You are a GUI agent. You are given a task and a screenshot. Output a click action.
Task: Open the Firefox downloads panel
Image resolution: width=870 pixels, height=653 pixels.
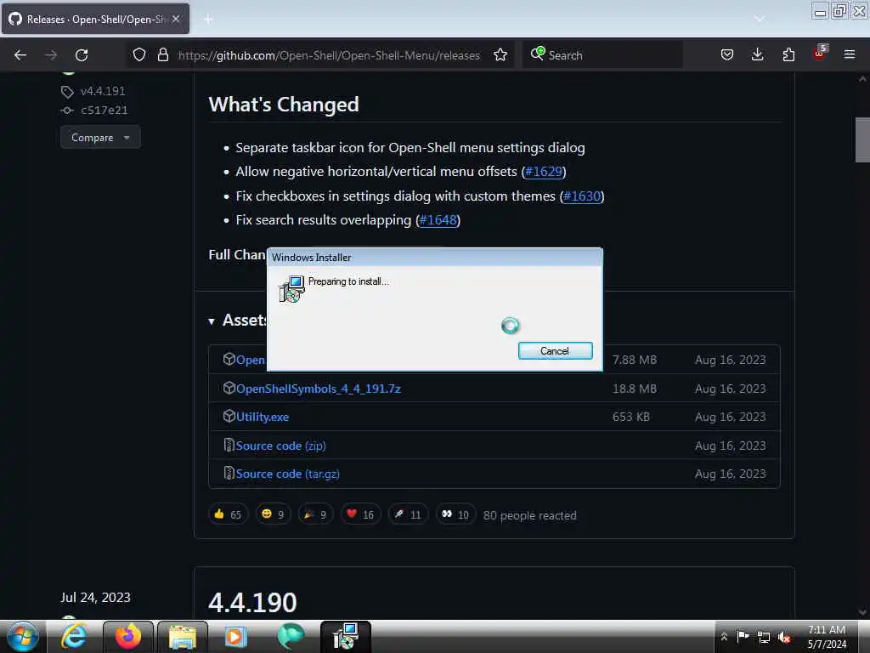point(757,54)
